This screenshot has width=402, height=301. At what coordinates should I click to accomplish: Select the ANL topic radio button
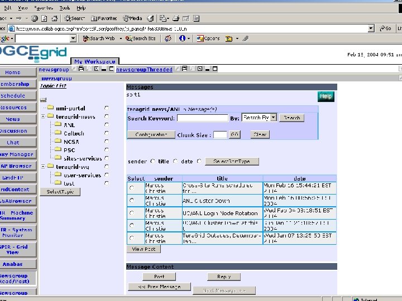(107, 125)
